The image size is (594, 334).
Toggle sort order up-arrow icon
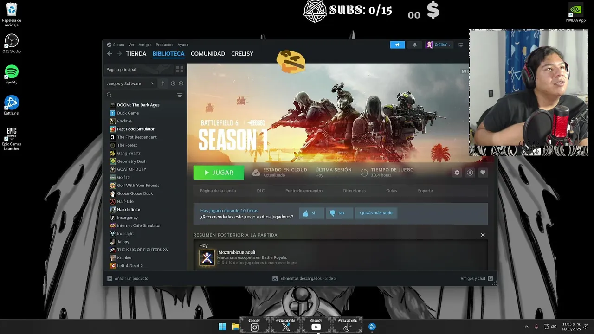(163, 83)
